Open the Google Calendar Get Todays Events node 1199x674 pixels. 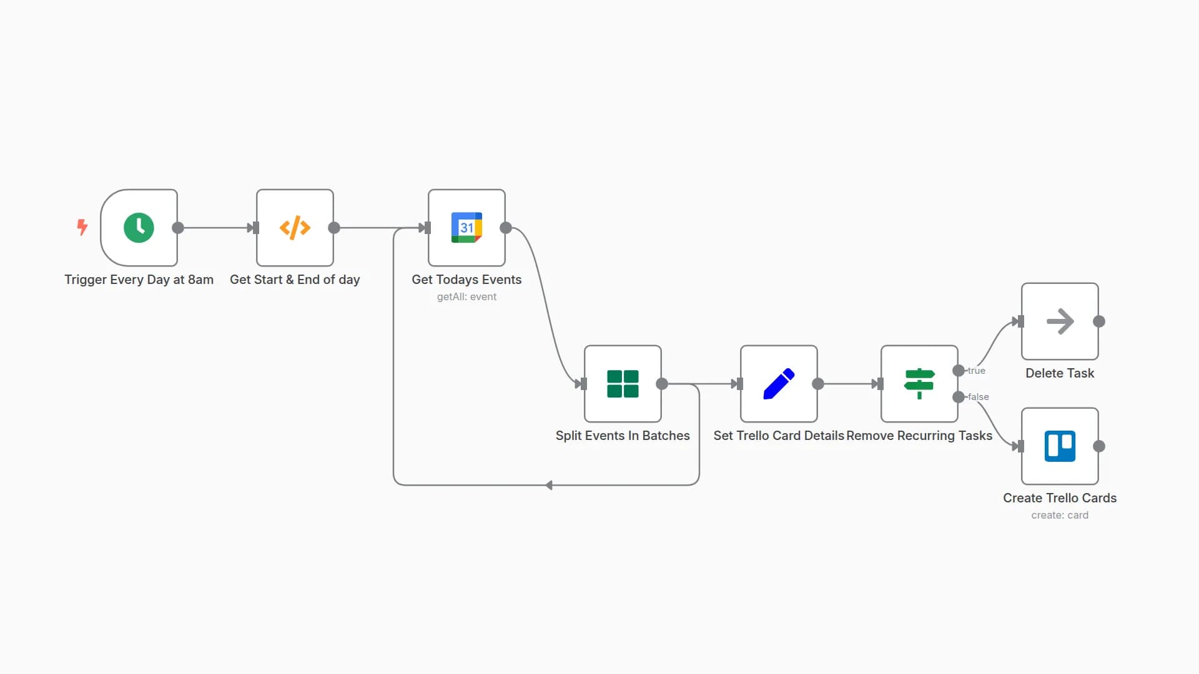tap(466, 228)
